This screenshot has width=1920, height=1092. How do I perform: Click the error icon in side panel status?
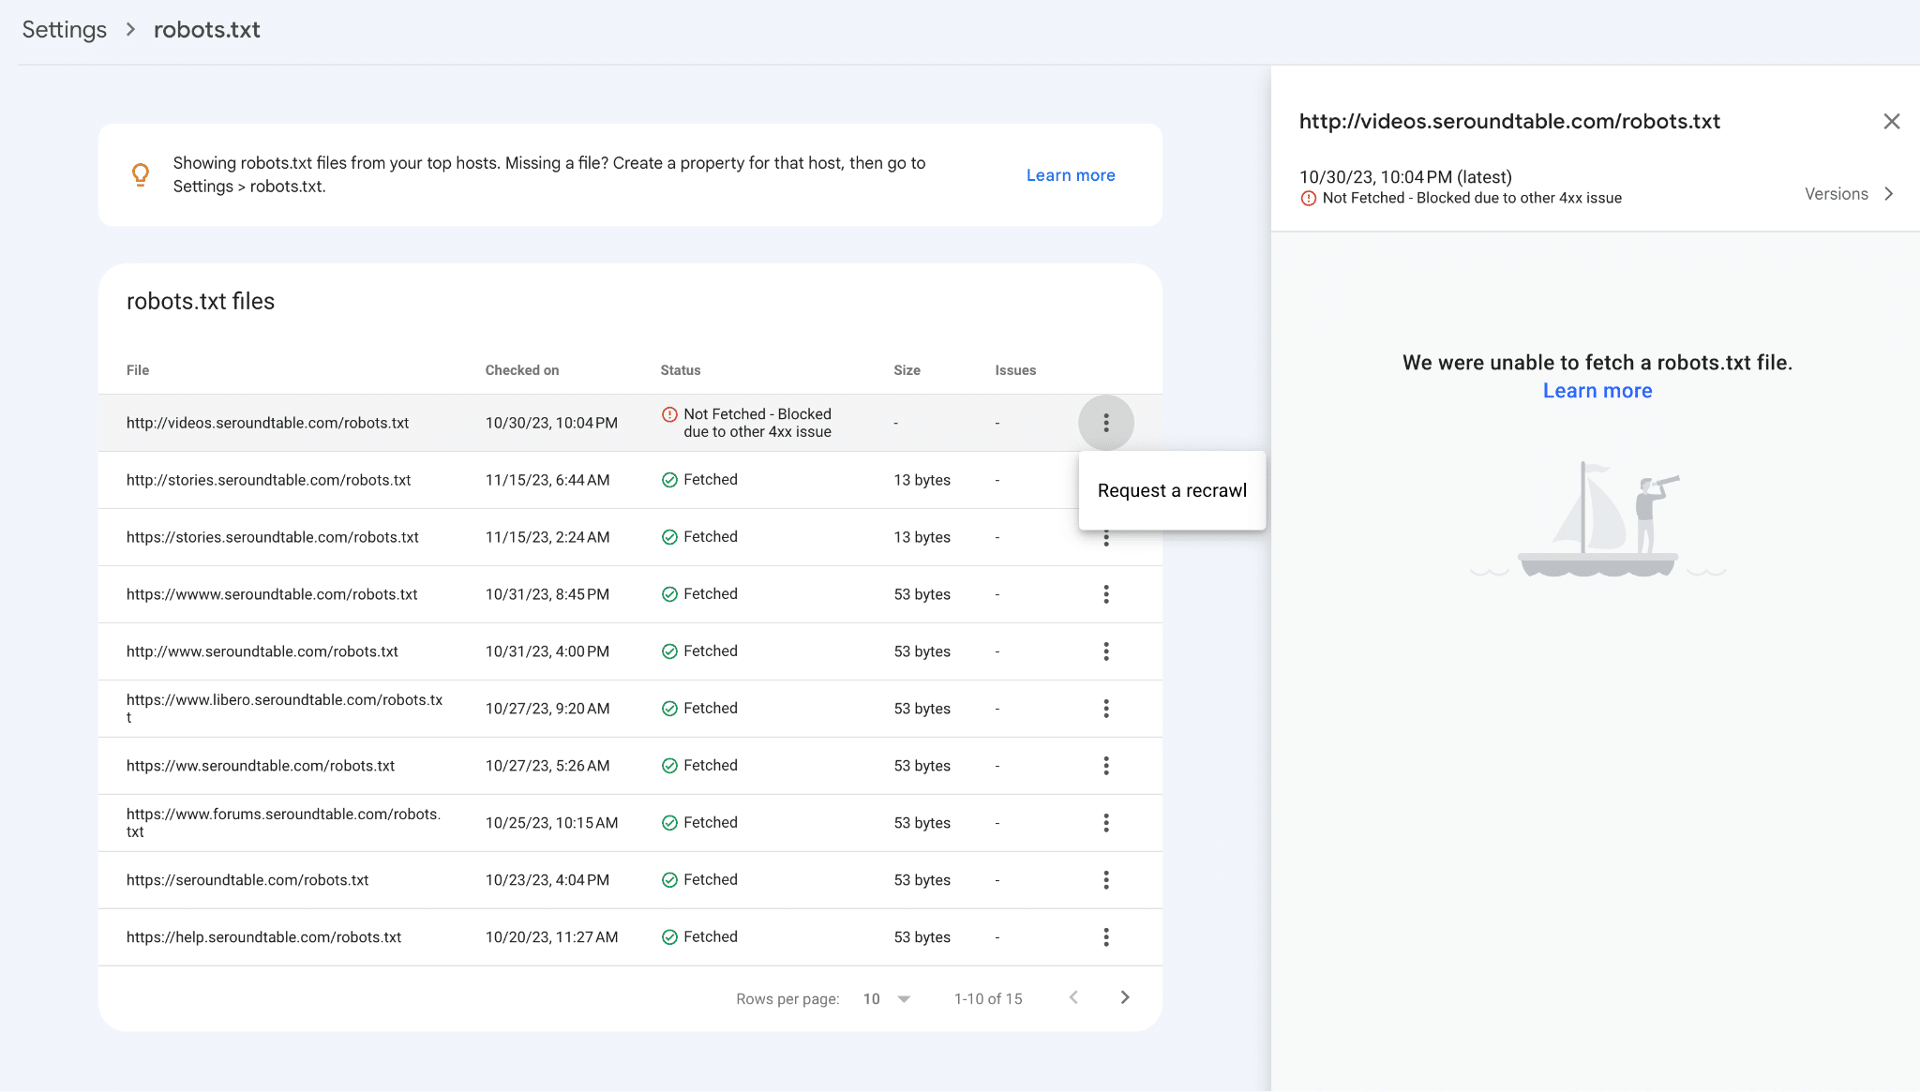pyautogui.click(x=1309, y=198)
